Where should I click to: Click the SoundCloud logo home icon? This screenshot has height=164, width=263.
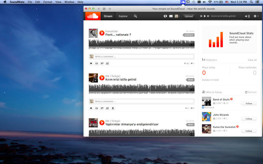(93, 16)
